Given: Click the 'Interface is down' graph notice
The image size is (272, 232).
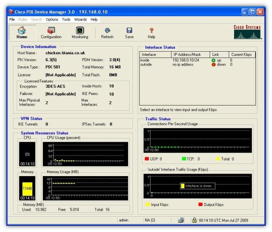Looking at the screenshot, I should click(198, 186).
